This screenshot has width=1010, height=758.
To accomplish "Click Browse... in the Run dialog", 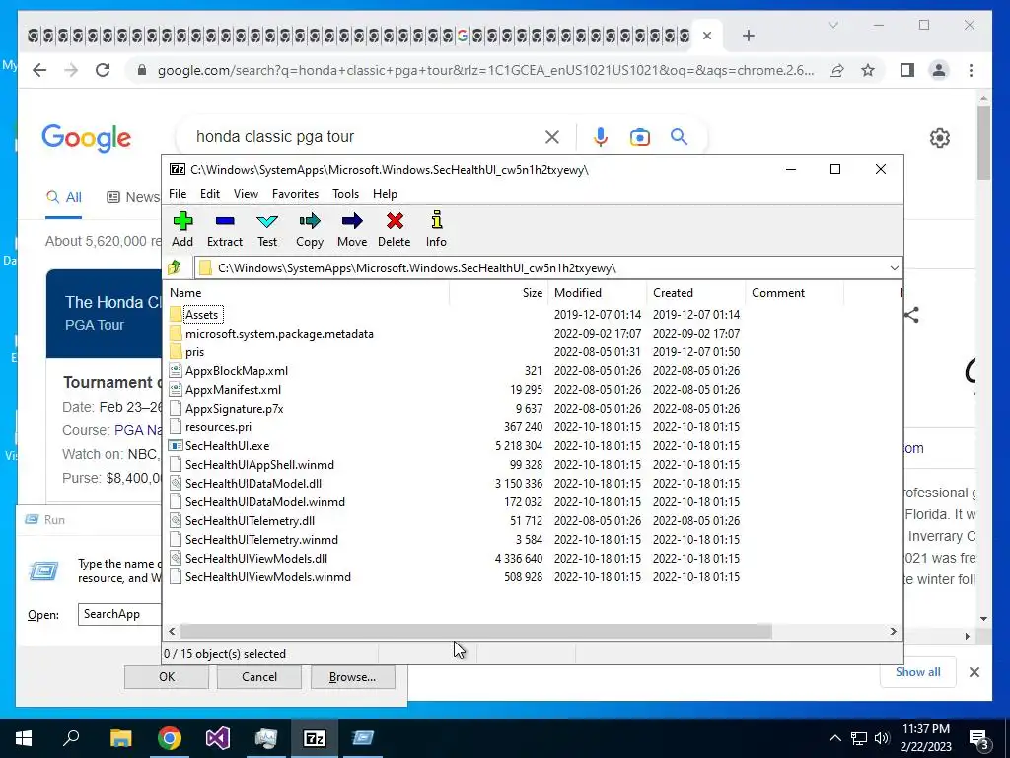I will click(x=352, y=677).
